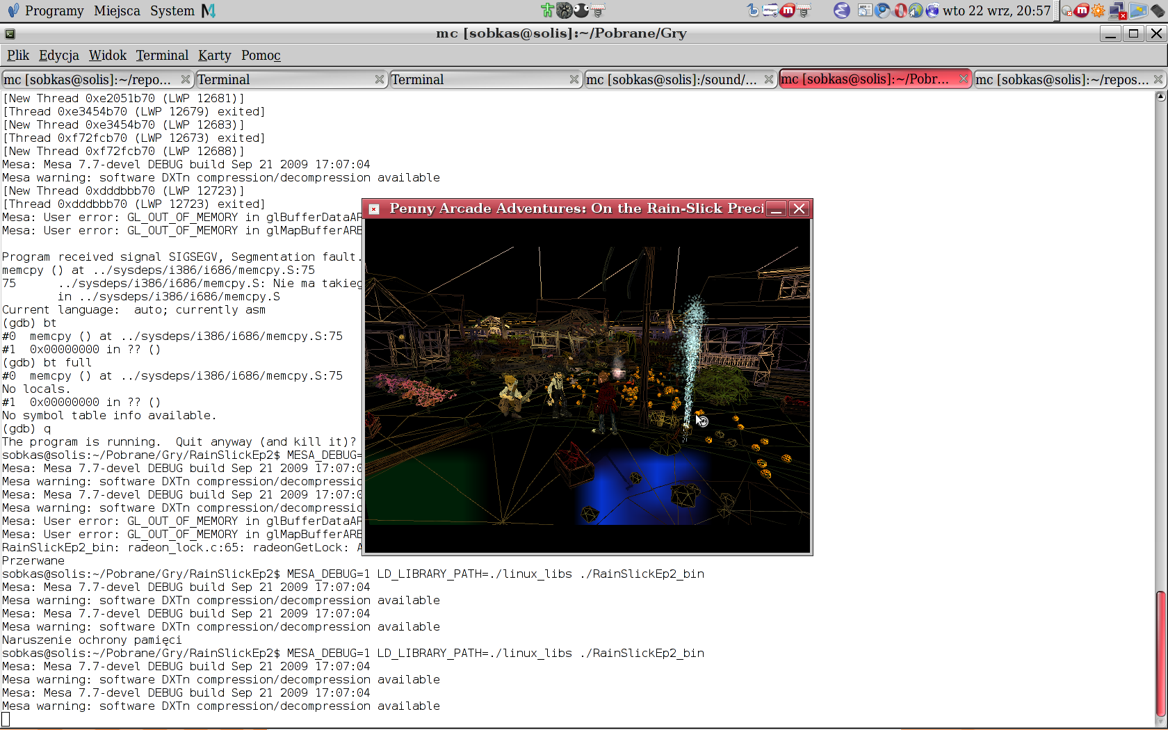The width and height of the screenshot is (1168, 730).
Task: Launch Emacs from the top panel
Action: (x=841, y=10)
